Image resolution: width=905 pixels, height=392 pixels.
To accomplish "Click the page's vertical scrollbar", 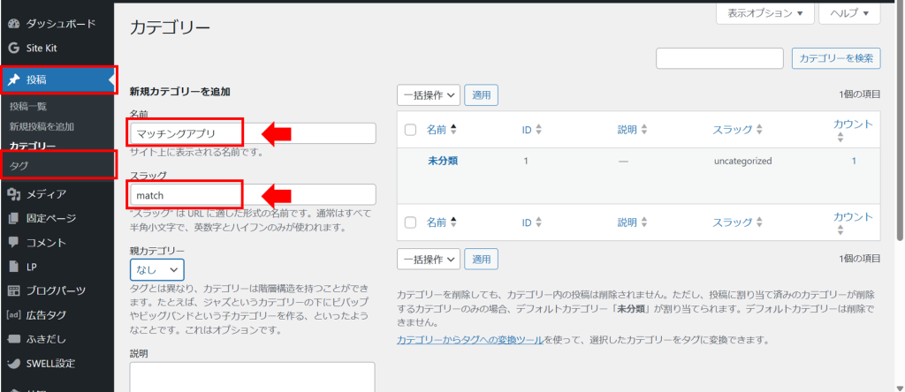I will click(x=899, y=132).
